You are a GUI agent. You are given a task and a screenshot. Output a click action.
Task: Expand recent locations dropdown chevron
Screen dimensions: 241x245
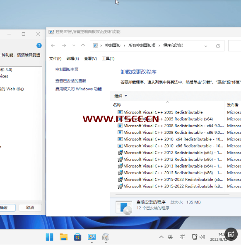[x=74, y=46]
